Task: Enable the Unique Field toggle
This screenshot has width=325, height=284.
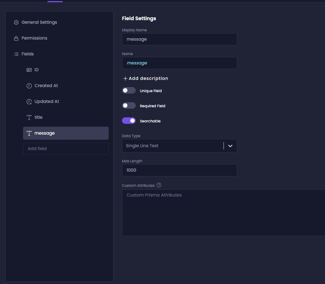Action: tap(129, 90)
